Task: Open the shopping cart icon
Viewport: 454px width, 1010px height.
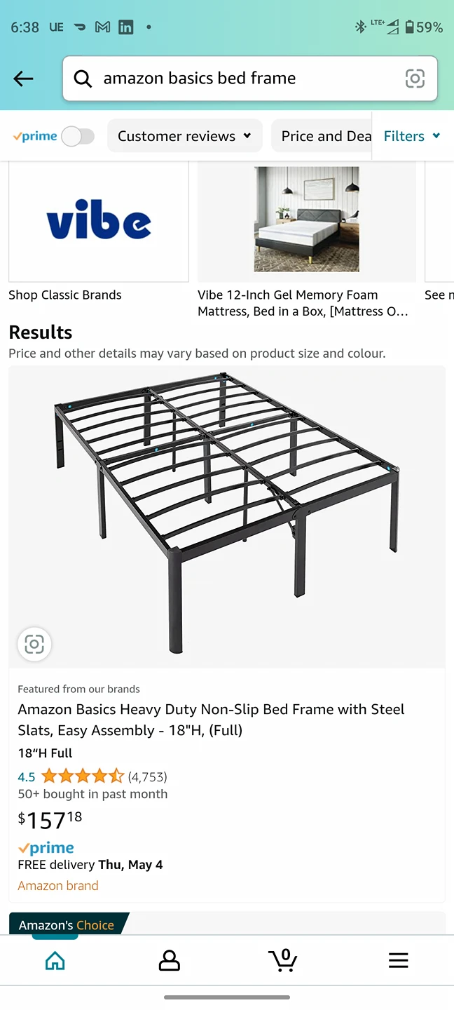Action: pos(283,960)
